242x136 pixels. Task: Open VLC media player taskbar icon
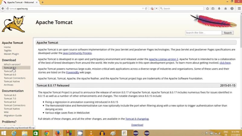(91, 133)
